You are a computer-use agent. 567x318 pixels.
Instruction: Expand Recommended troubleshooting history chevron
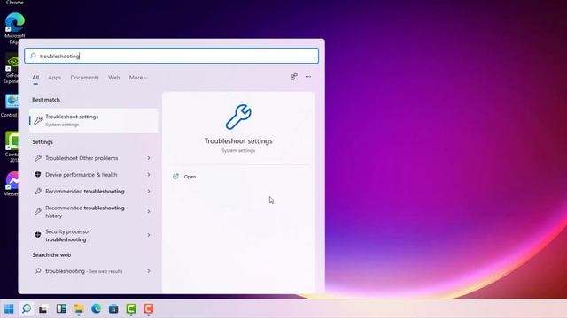point(149,212)
